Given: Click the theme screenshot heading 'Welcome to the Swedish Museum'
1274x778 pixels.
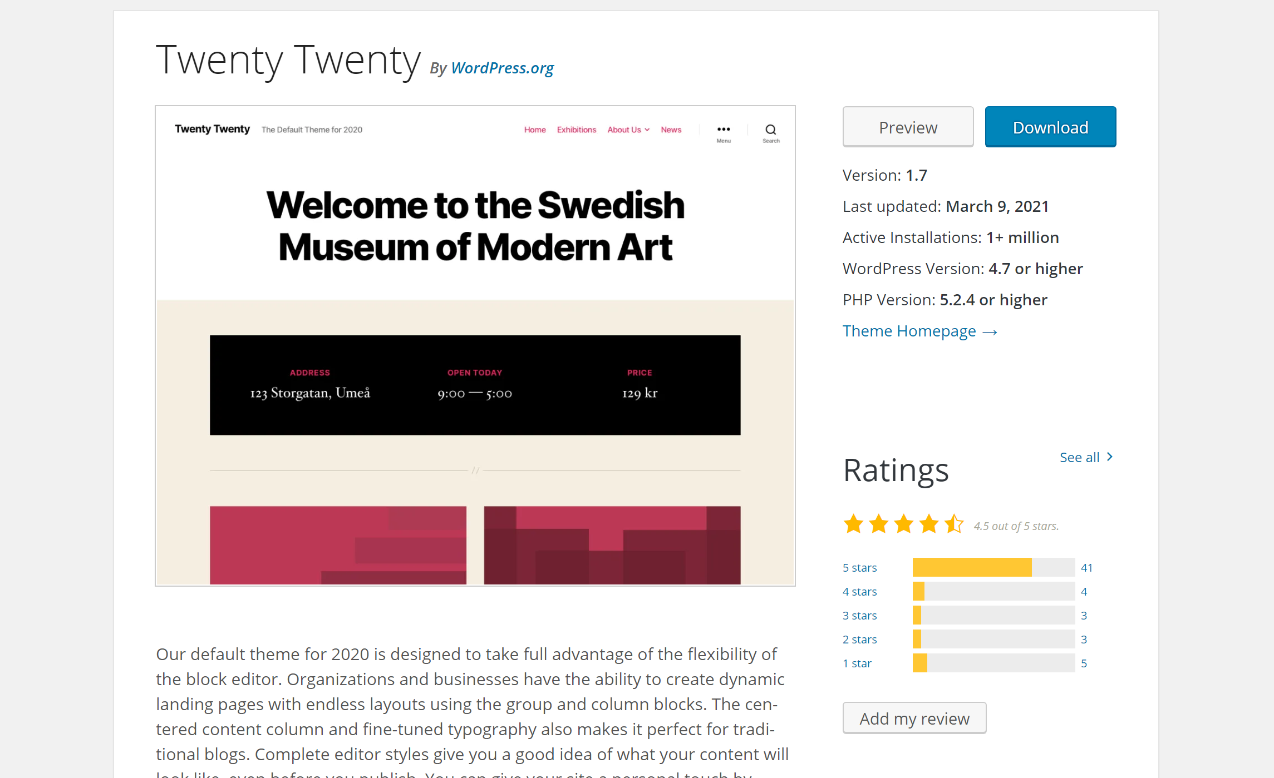Looking at the screenshot, I should point(475,226).
